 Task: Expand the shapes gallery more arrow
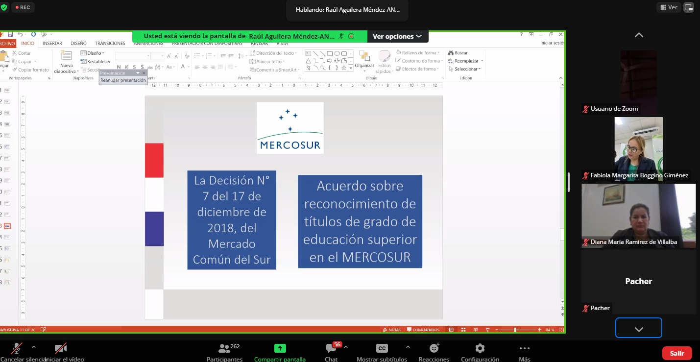click(351, 69)
